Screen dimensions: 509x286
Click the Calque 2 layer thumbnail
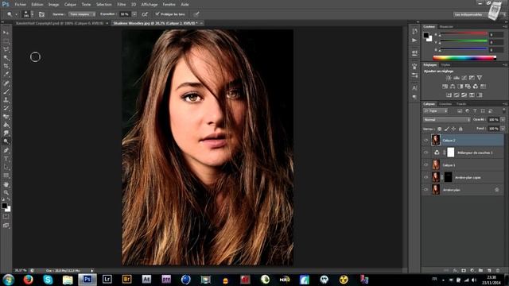pyautogui.click(x=436, y=140)
